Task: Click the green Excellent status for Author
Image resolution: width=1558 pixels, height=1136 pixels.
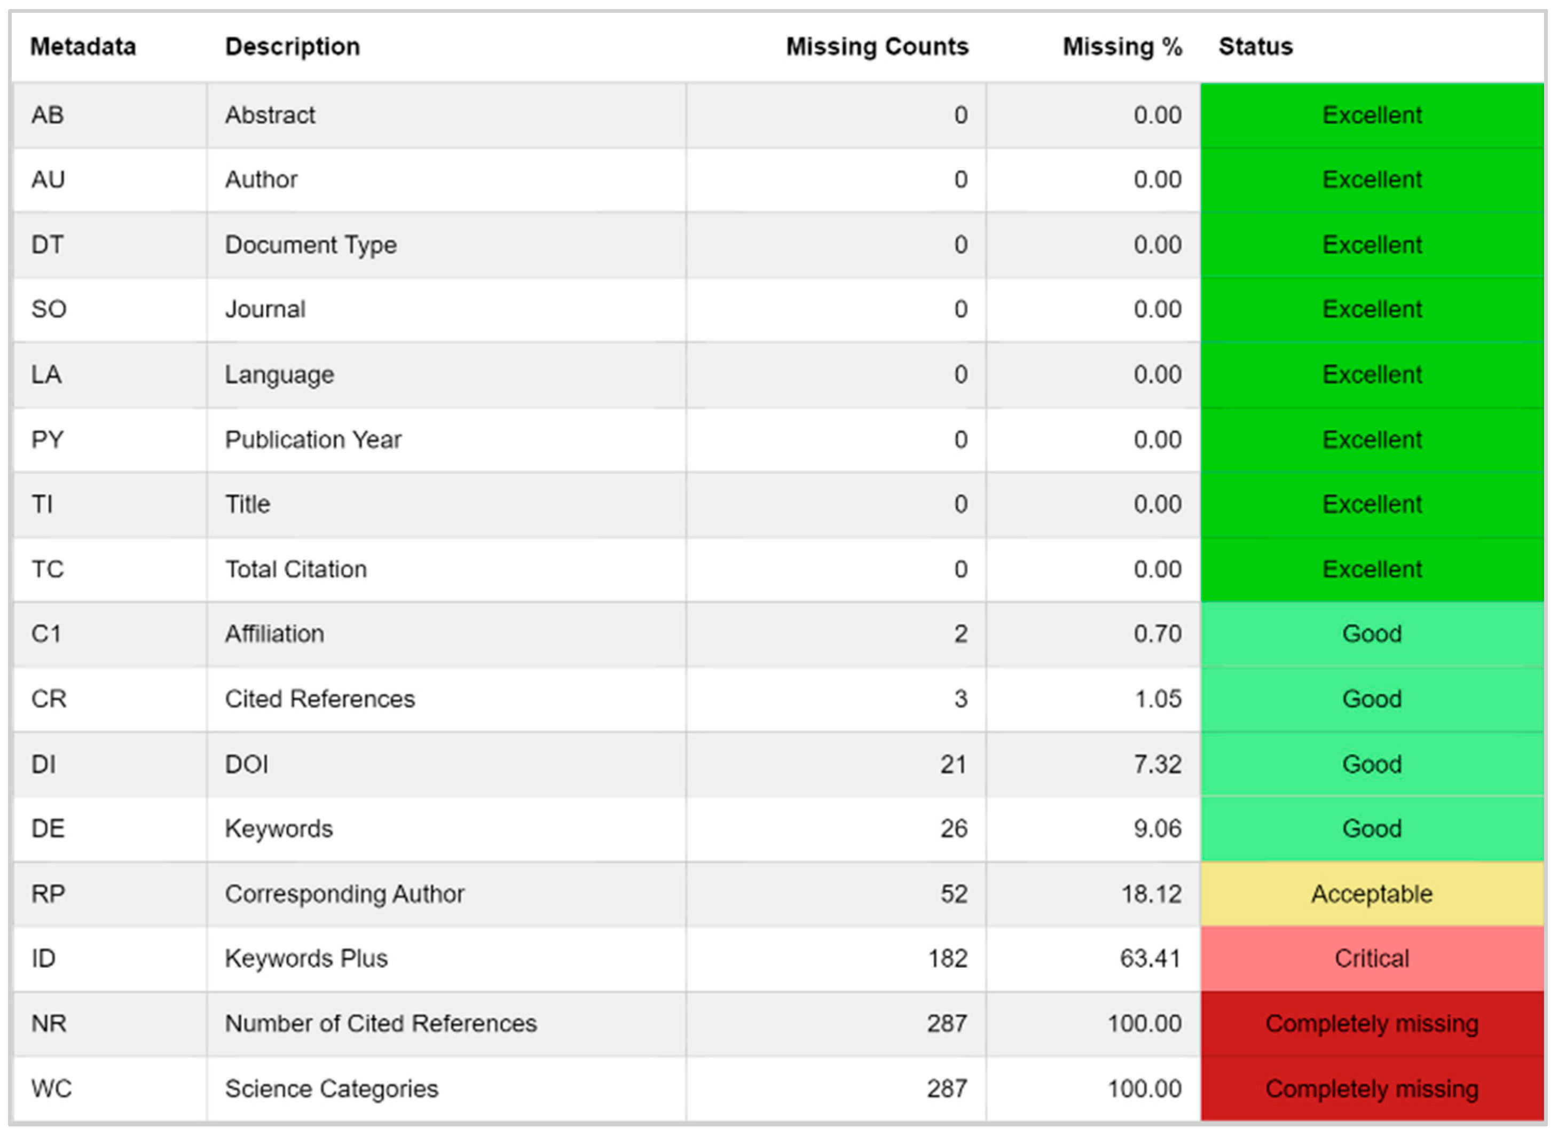Action: click(1372, 179)
